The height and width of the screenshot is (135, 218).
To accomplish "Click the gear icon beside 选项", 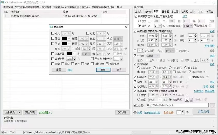I will pos(135,113).
